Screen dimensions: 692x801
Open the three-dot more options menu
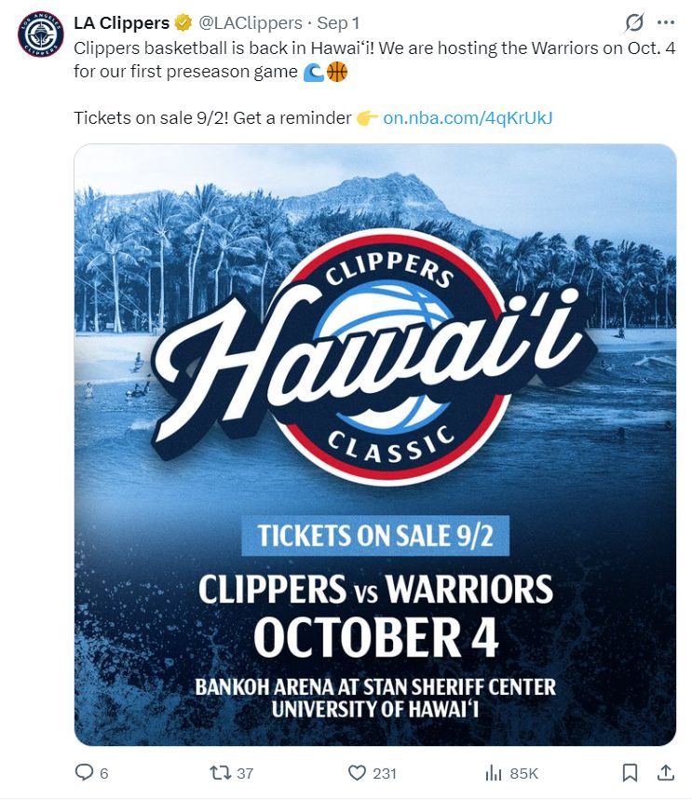pyautogui.click(x=665, y=22)
